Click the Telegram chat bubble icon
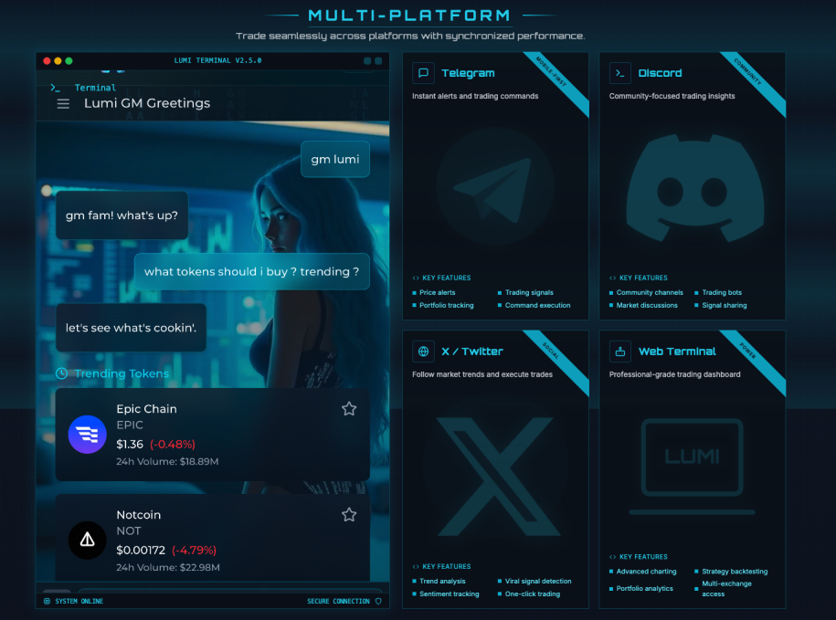The height and width of the screenshot is (620, 836). tap(423, 73)
